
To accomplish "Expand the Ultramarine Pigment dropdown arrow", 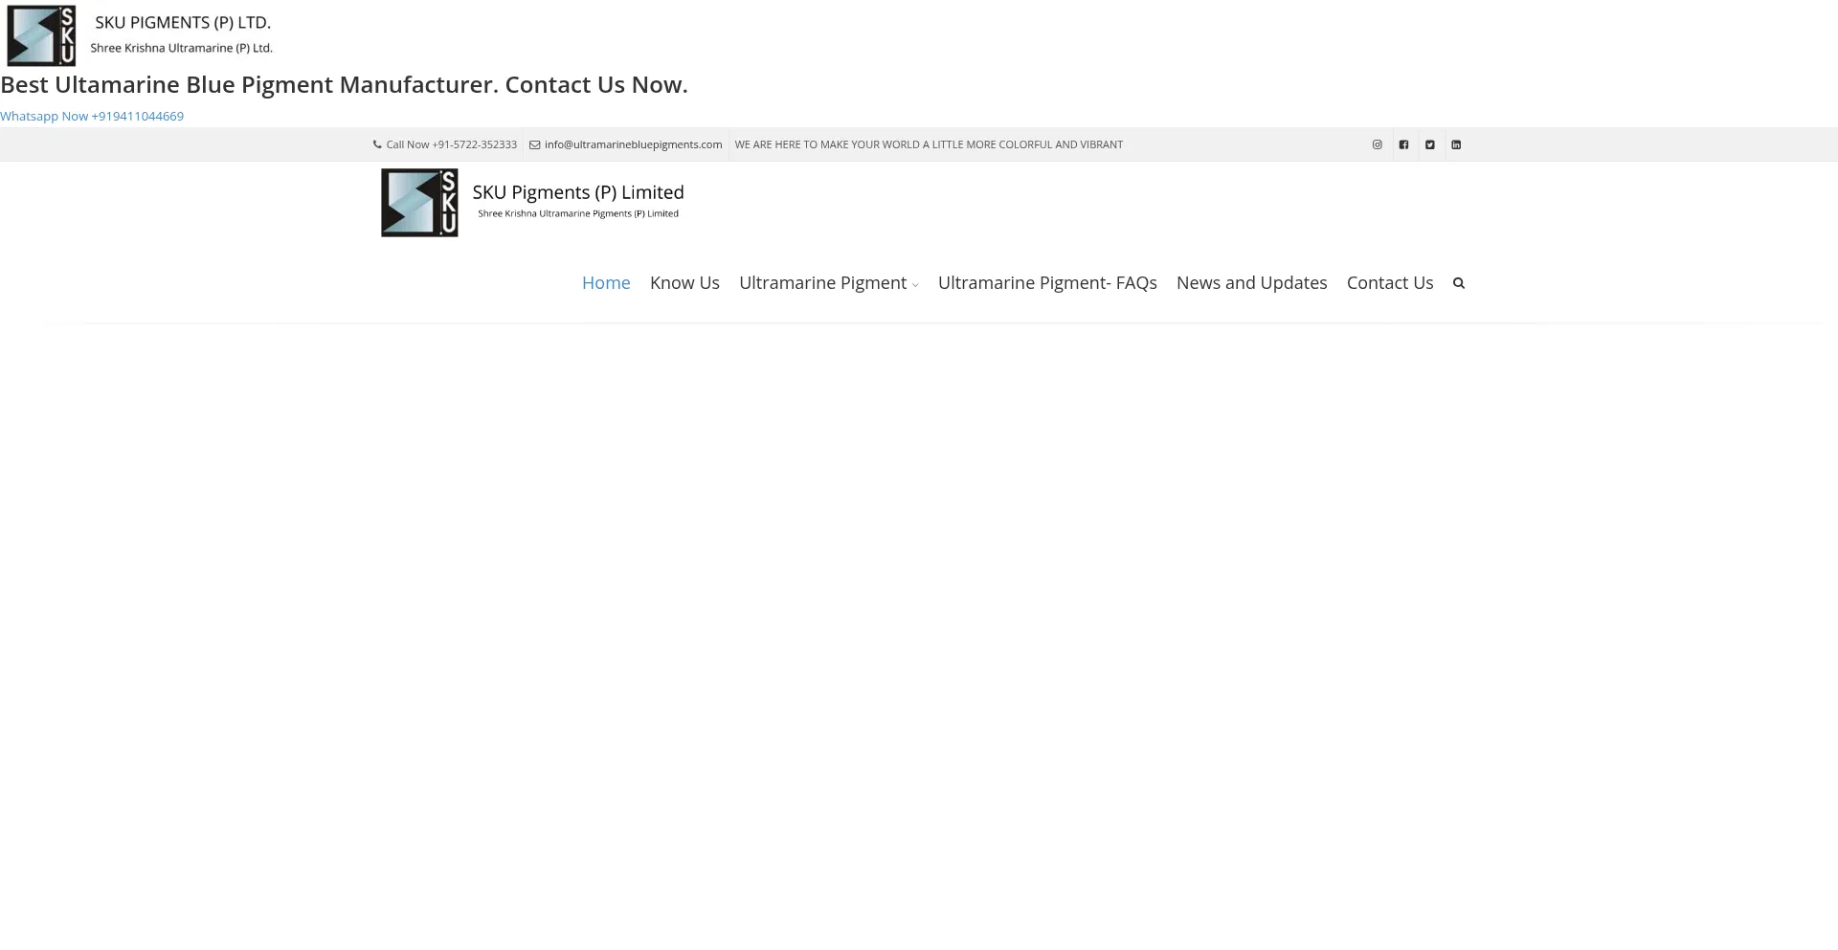I will coord(915,285).
